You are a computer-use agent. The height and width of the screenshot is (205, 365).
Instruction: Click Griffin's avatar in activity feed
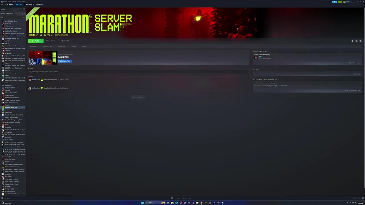[30, 88]
